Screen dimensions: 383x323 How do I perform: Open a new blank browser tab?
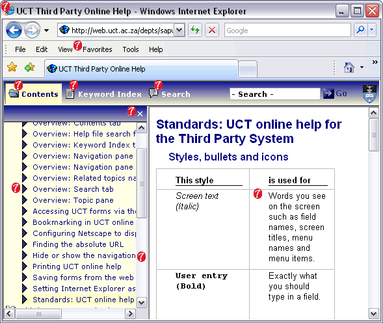pos(248,69)
